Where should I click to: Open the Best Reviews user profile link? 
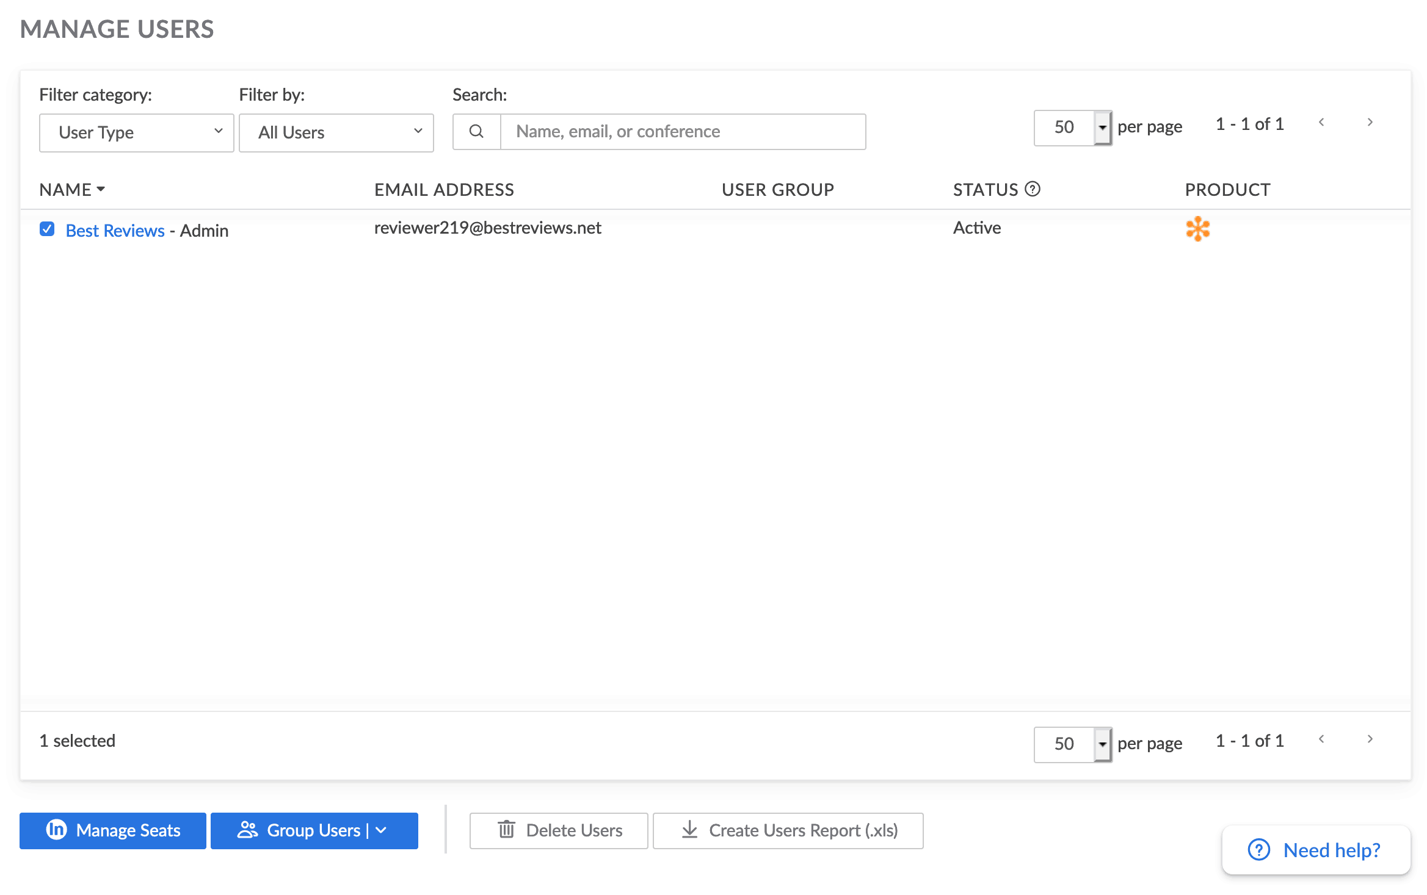[115, 230]
